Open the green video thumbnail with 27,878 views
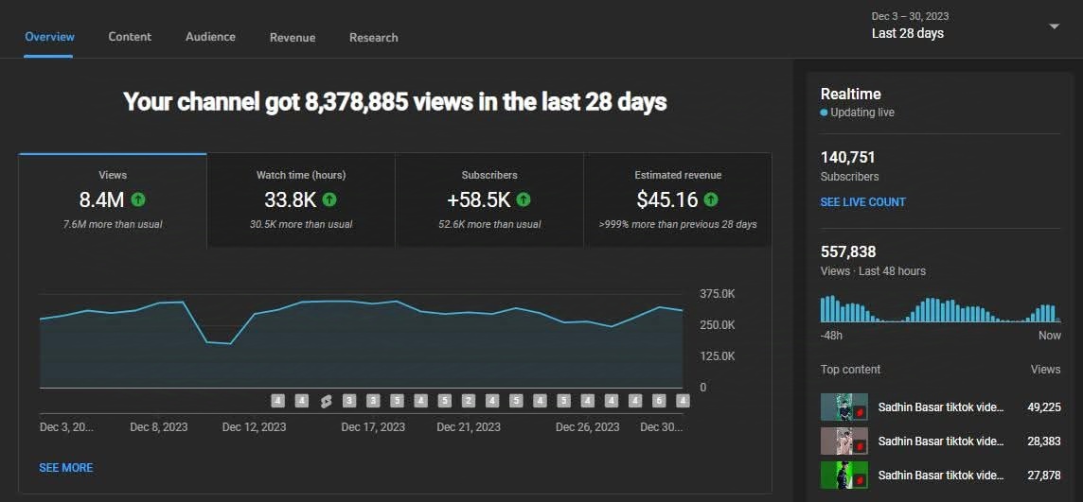Image resolution: width=1083 pixels, height=502 pixels. [x=844, y=476]
